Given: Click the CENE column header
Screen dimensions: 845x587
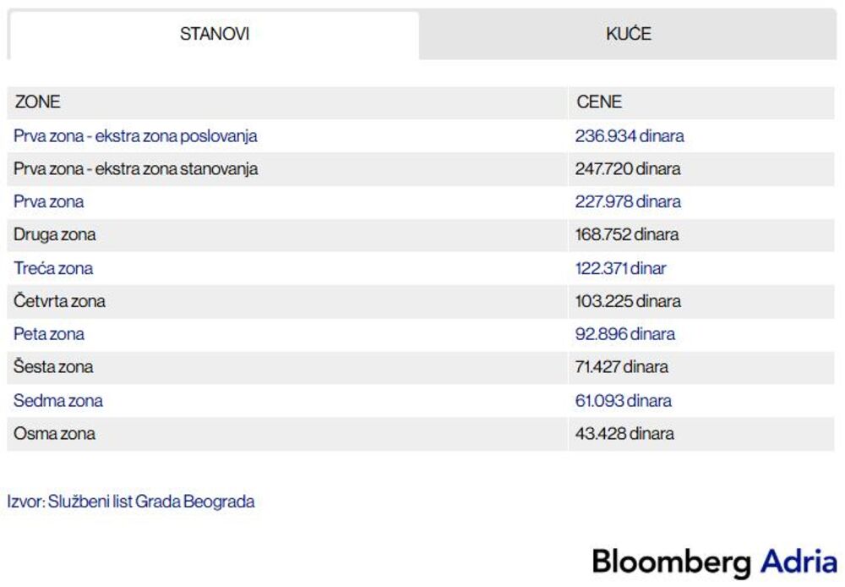Looking at the screenshot, I should click(599, 102).
